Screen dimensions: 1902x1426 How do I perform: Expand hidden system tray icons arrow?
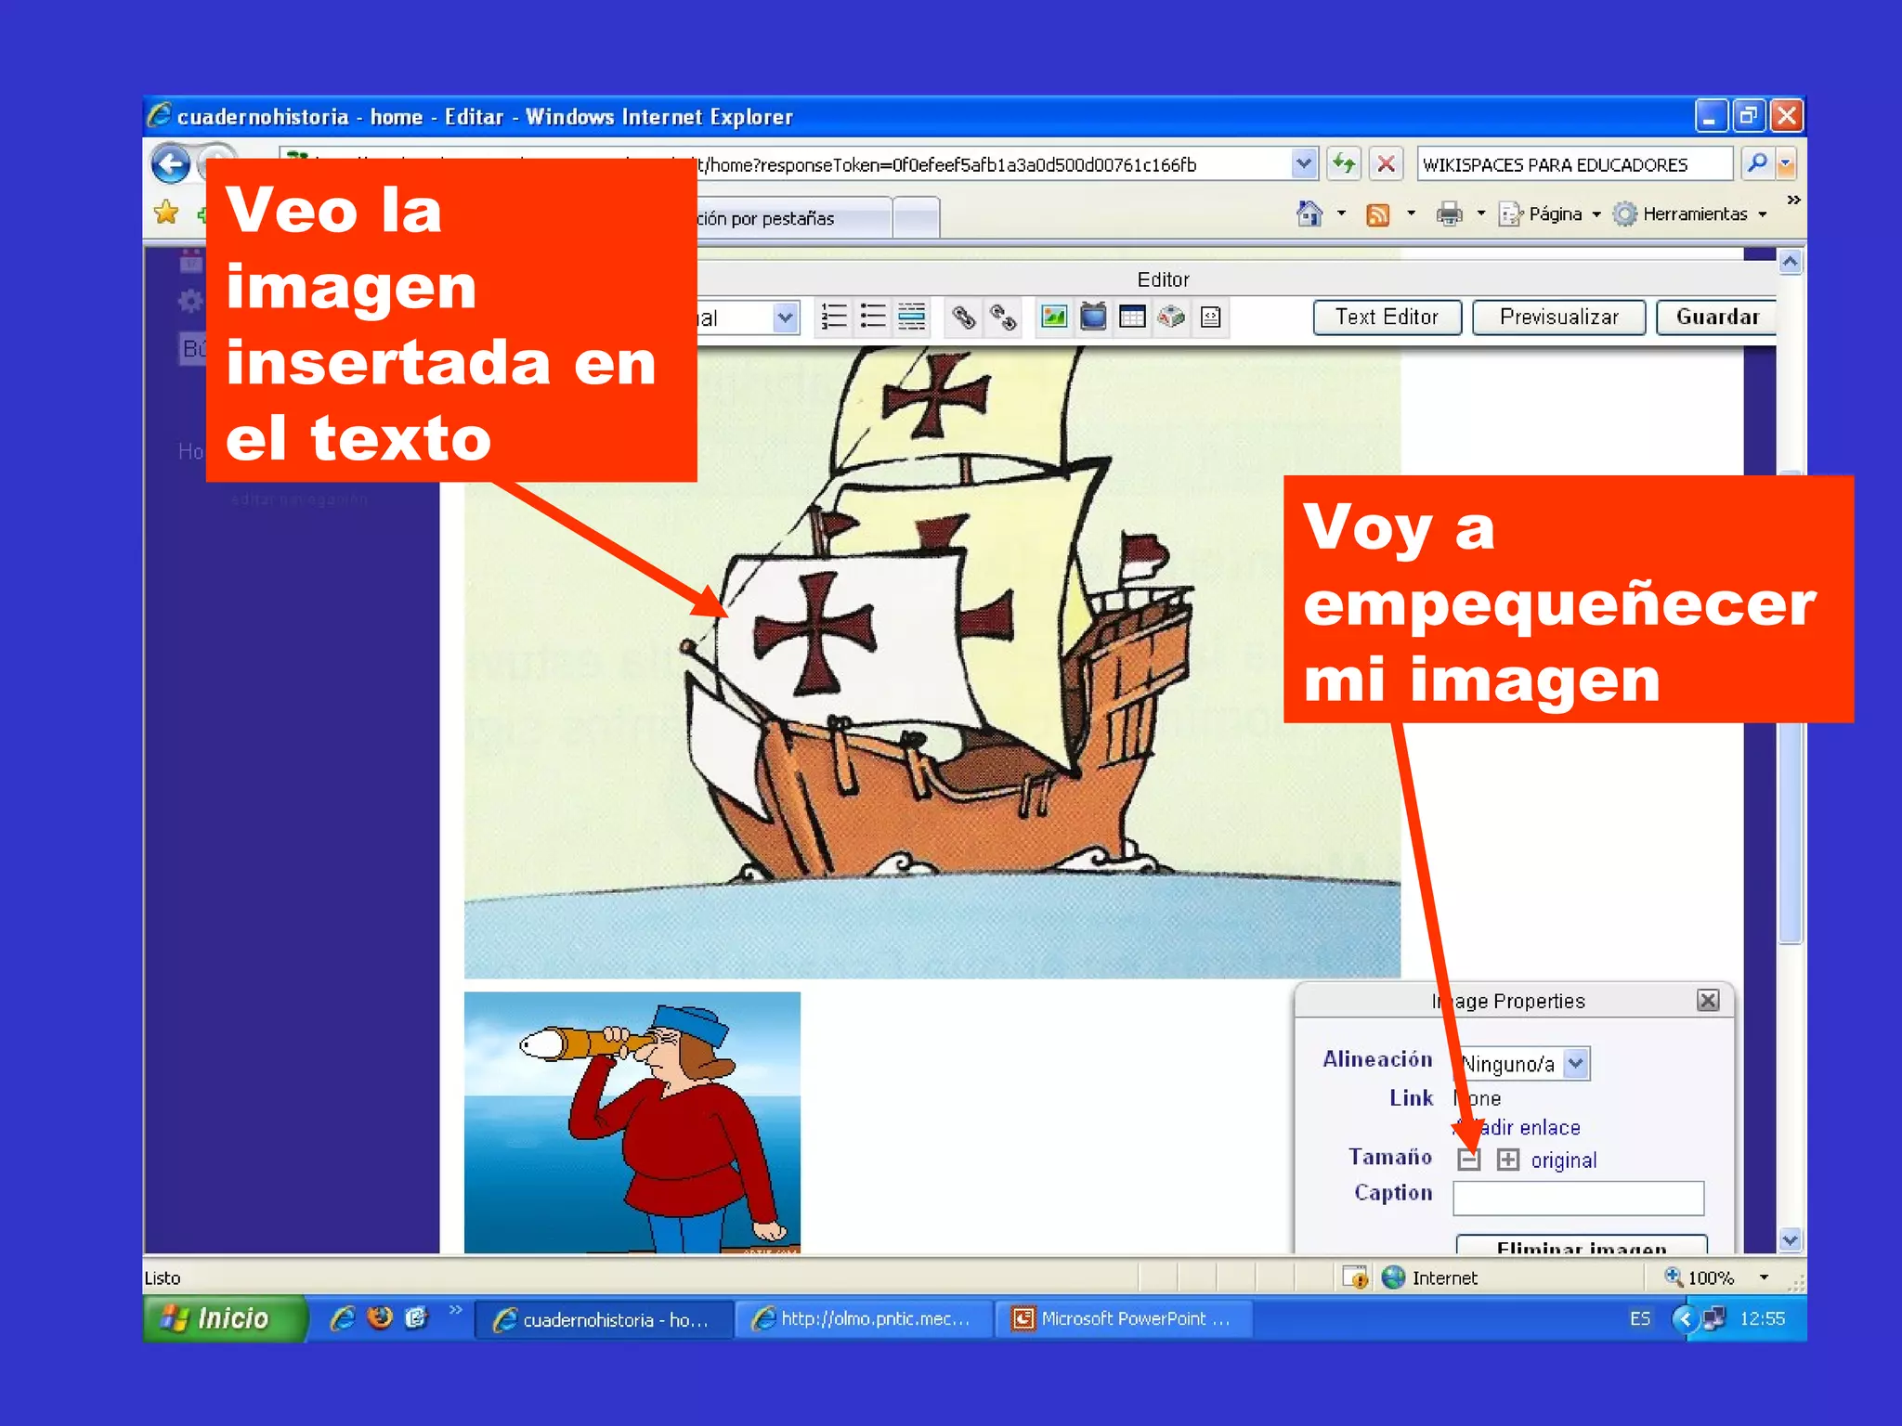point(1685,1318)
